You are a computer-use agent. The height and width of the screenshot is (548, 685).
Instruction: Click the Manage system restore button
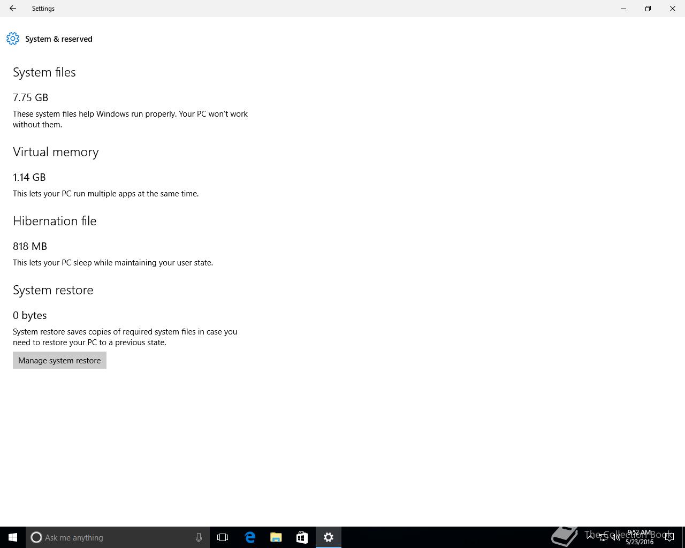point(59,360)
